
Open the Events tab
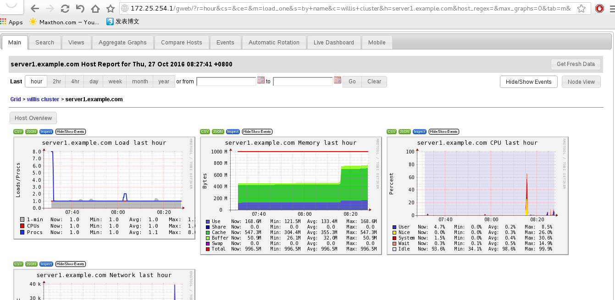225,42
